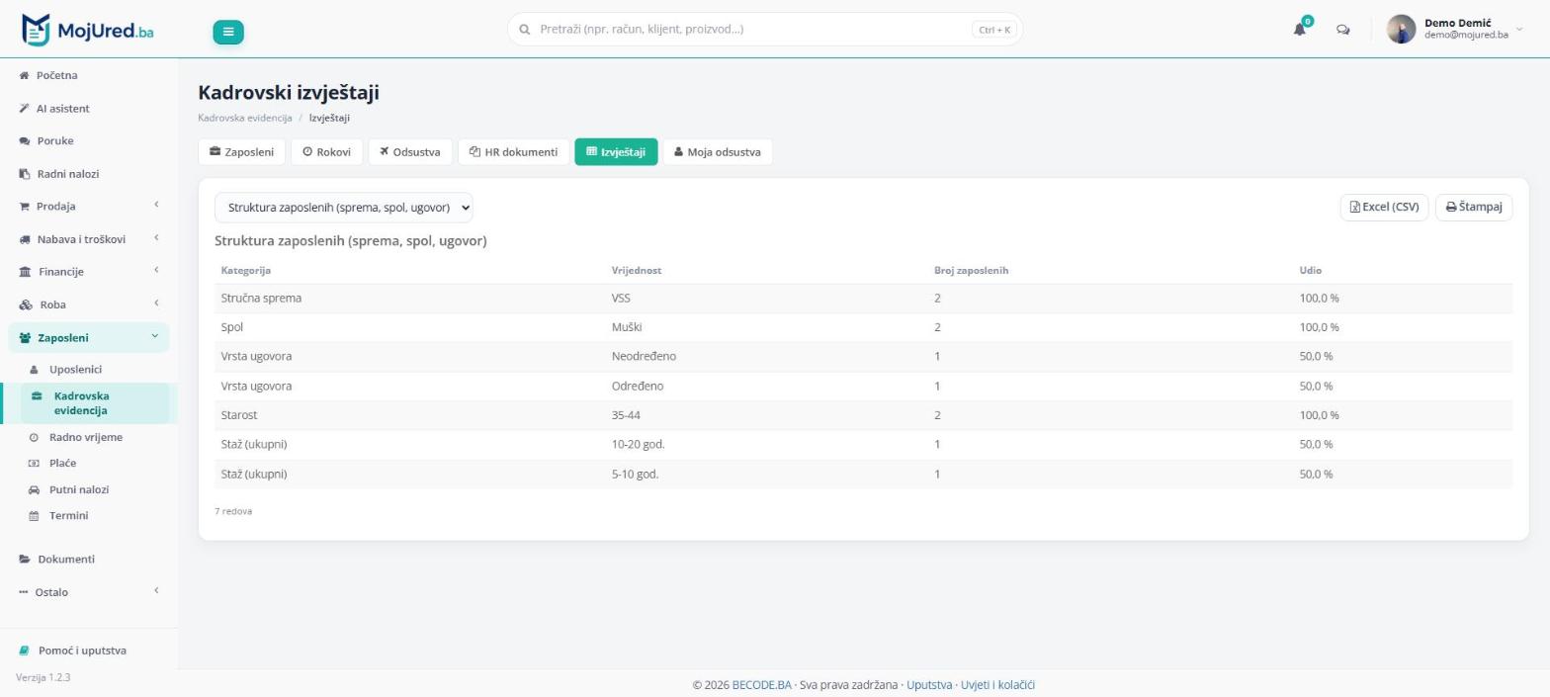Viewport: 1550px width, 697px height.
Task: Click the Dokumenti folder icon
Action: 25,559
